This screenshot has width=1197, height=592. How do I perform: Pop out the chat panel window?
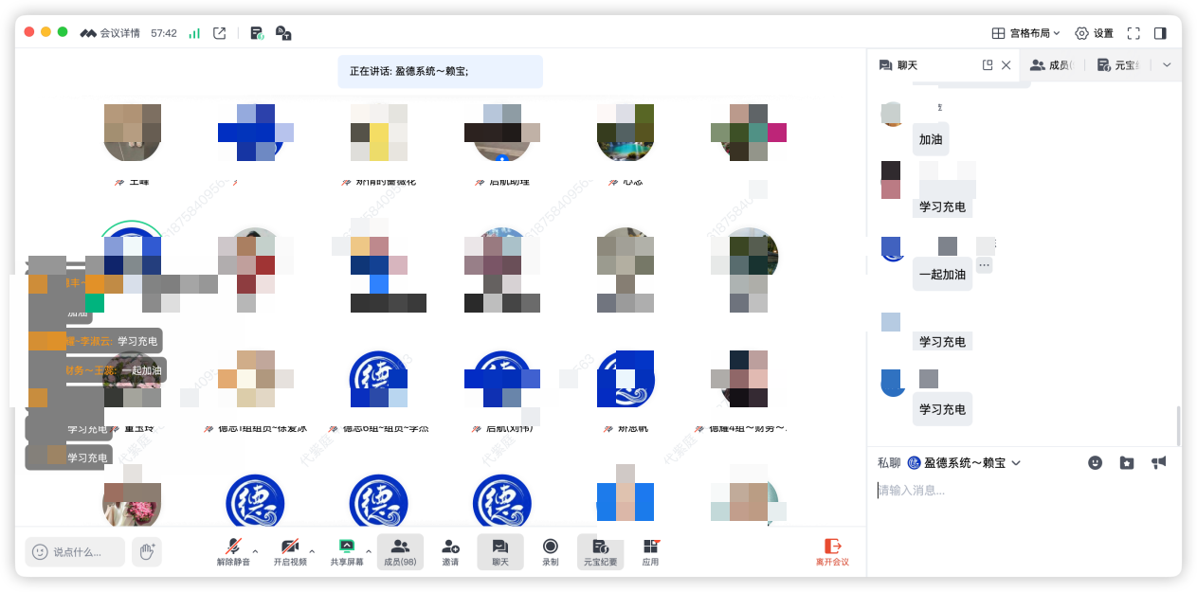coord(988,65)
